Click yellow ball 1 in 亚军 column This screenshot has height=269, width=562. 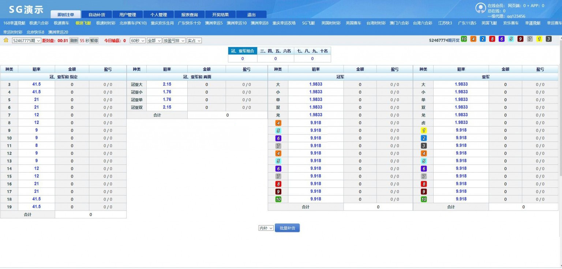(x=424, y=130)
